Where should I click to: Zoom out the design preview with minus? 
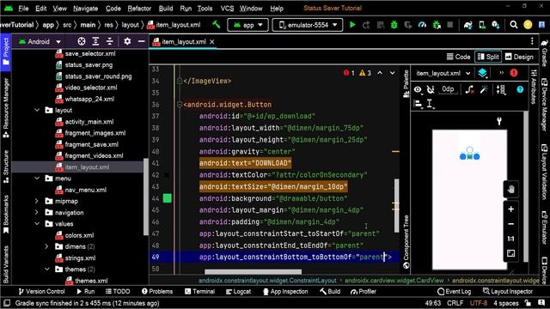pyautogui.click(x=510, y=224)
